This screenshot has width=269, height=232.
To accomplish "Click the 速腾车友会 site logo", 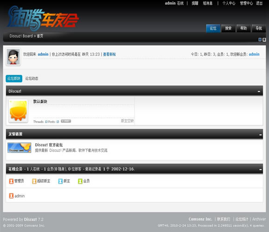I will (x=43, y=18).
